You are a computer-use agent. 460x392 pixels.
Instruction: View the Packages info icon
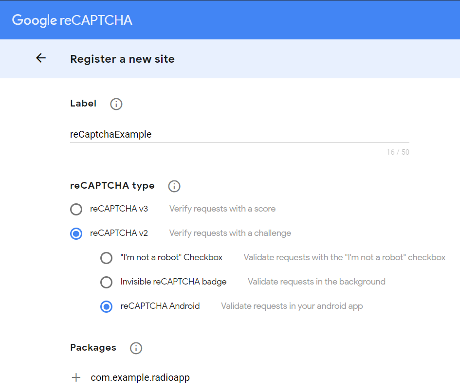pos(136,348)
